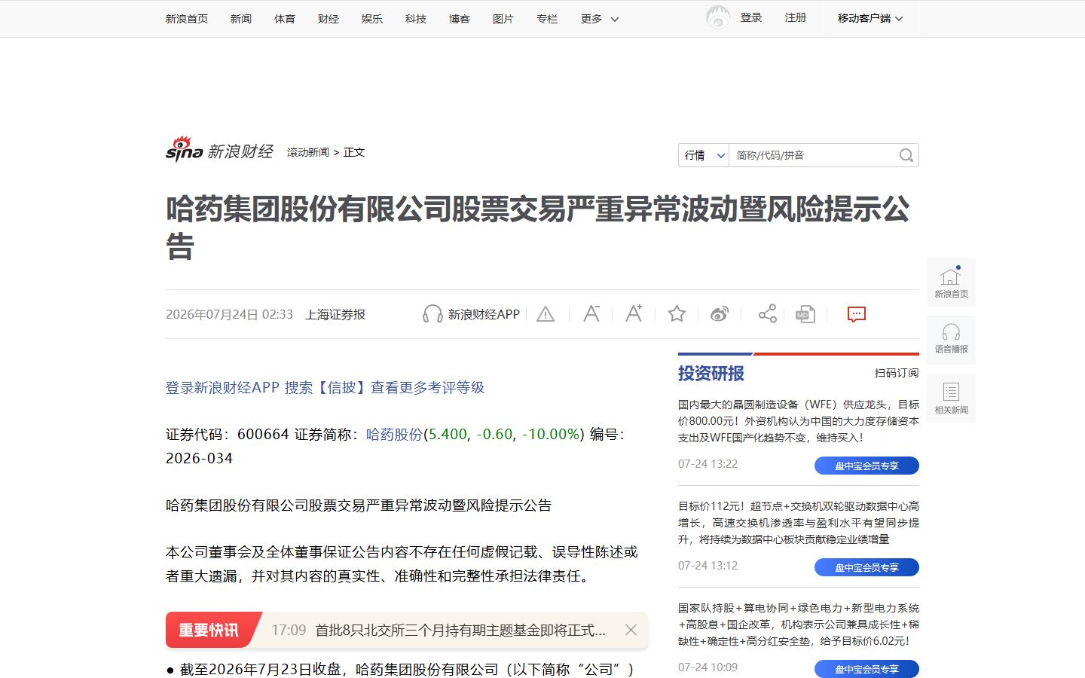
Task: Click 盘中宝会员专享 button dated 07-24 13:12
Action: click(x=866, y=567)
